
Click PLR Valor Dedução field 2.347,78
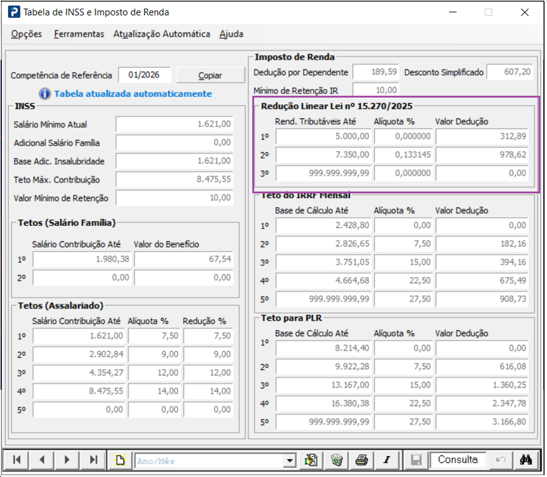click(482, 404)
